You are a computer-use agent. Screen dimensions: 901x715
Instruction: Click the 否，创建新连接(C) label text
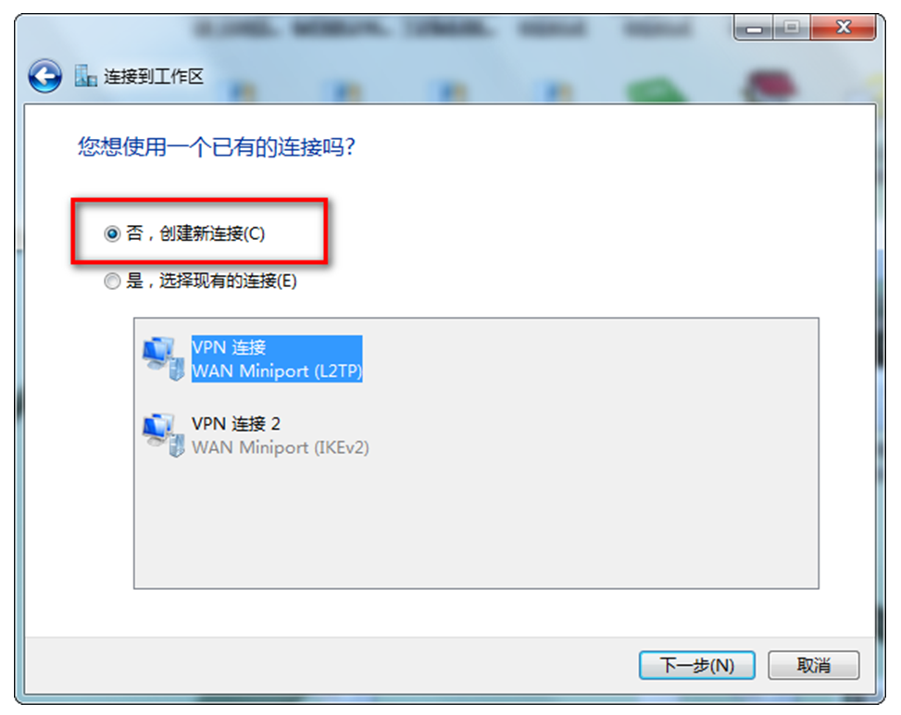[195, 233]
